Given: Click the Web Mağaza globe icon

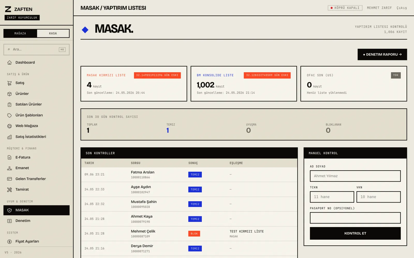Looking at the screenshot, I should [x=10, y=126].
